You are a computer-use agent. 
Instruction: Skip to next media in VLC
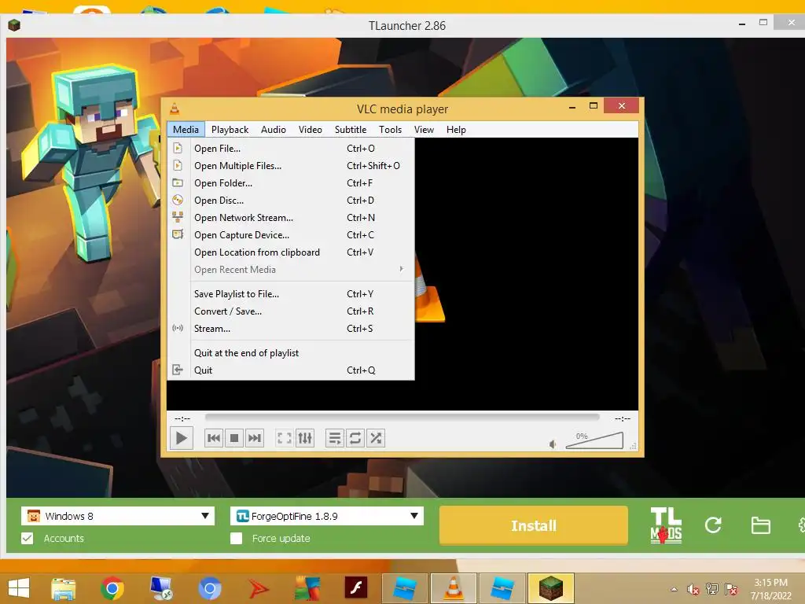(255, 438)
